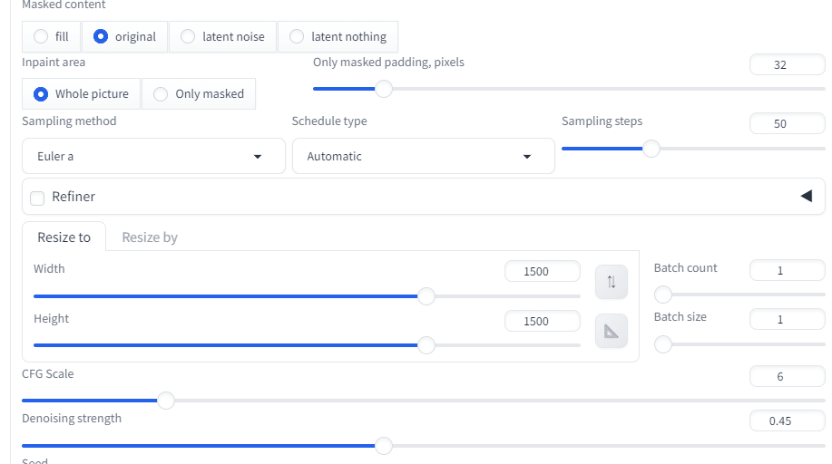832x464 pixels.
Task: Click the swap width and height icon
Action: click(x=612, y=282)
